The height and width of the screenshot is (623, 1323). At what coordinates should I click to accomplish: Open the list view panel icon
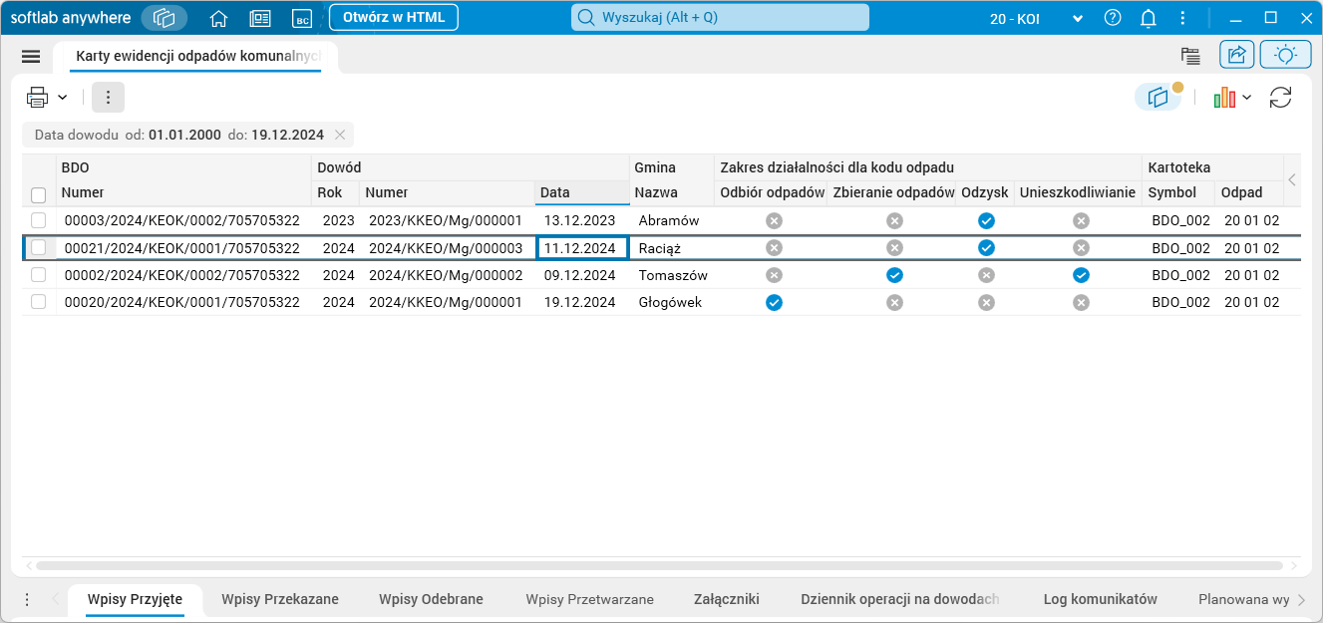1190,56
